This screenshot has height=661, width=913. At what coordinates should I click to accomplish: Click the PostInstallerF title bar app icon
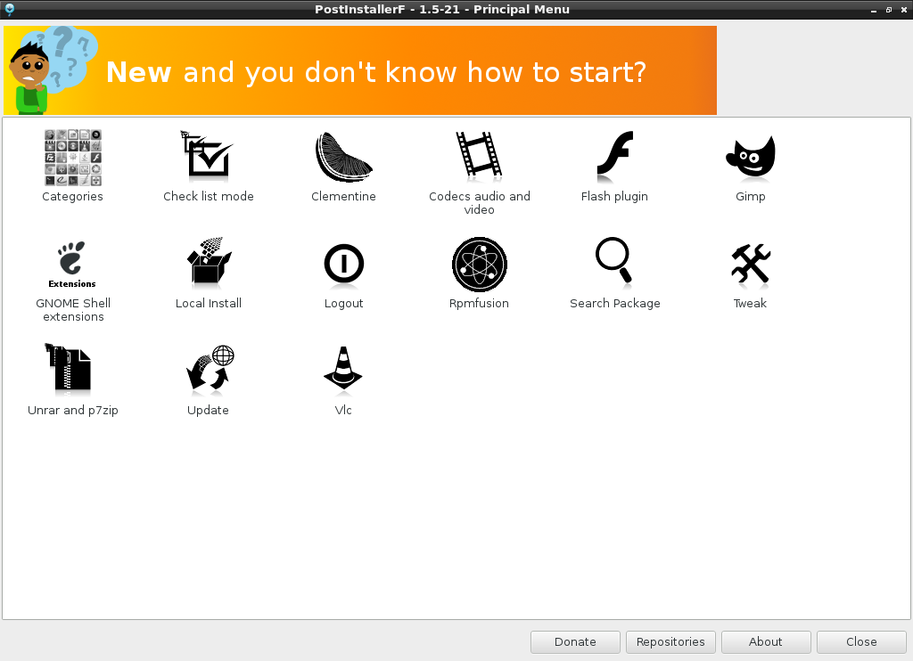[x=9, y=9]
